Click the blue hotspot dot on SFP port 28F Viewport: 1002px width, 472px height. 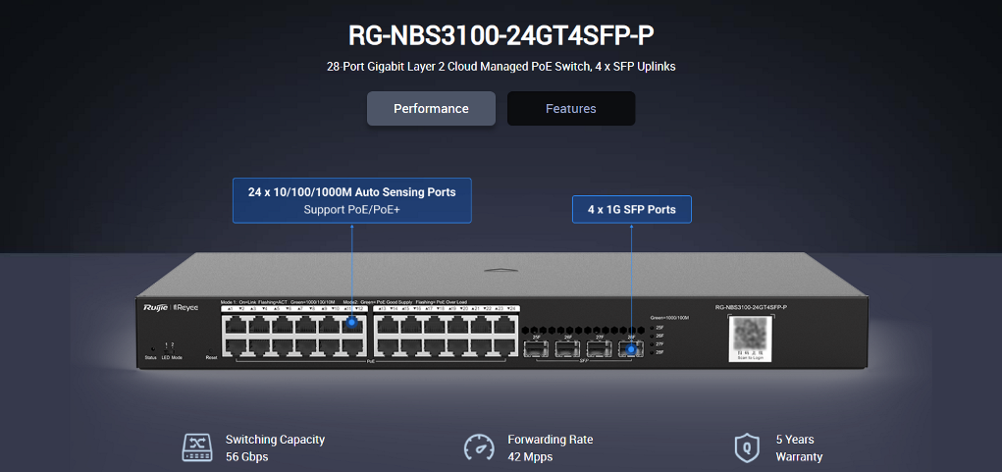point(631,349)
